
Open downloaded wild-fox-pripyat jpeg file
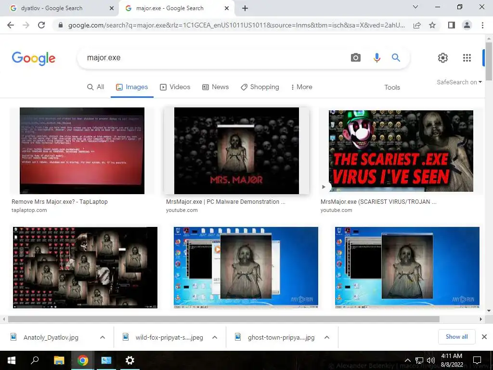169,338
